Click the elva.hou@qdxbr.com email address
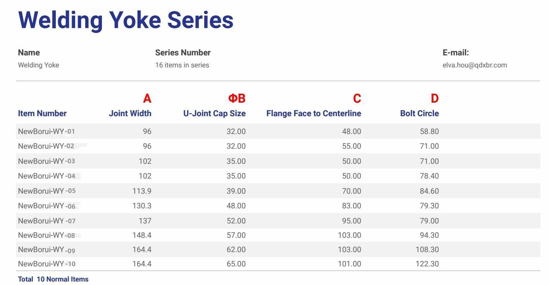This screenshot has height=285, width=549. [x=475, y=65]
